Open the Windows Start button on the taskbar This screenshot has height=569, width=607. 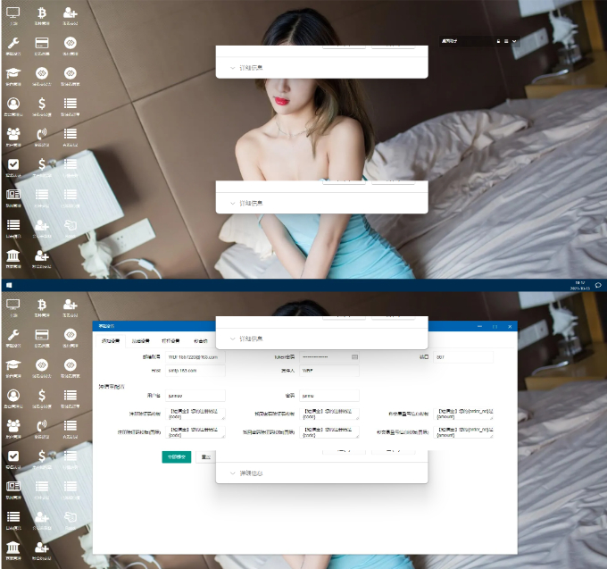(8, 285)
